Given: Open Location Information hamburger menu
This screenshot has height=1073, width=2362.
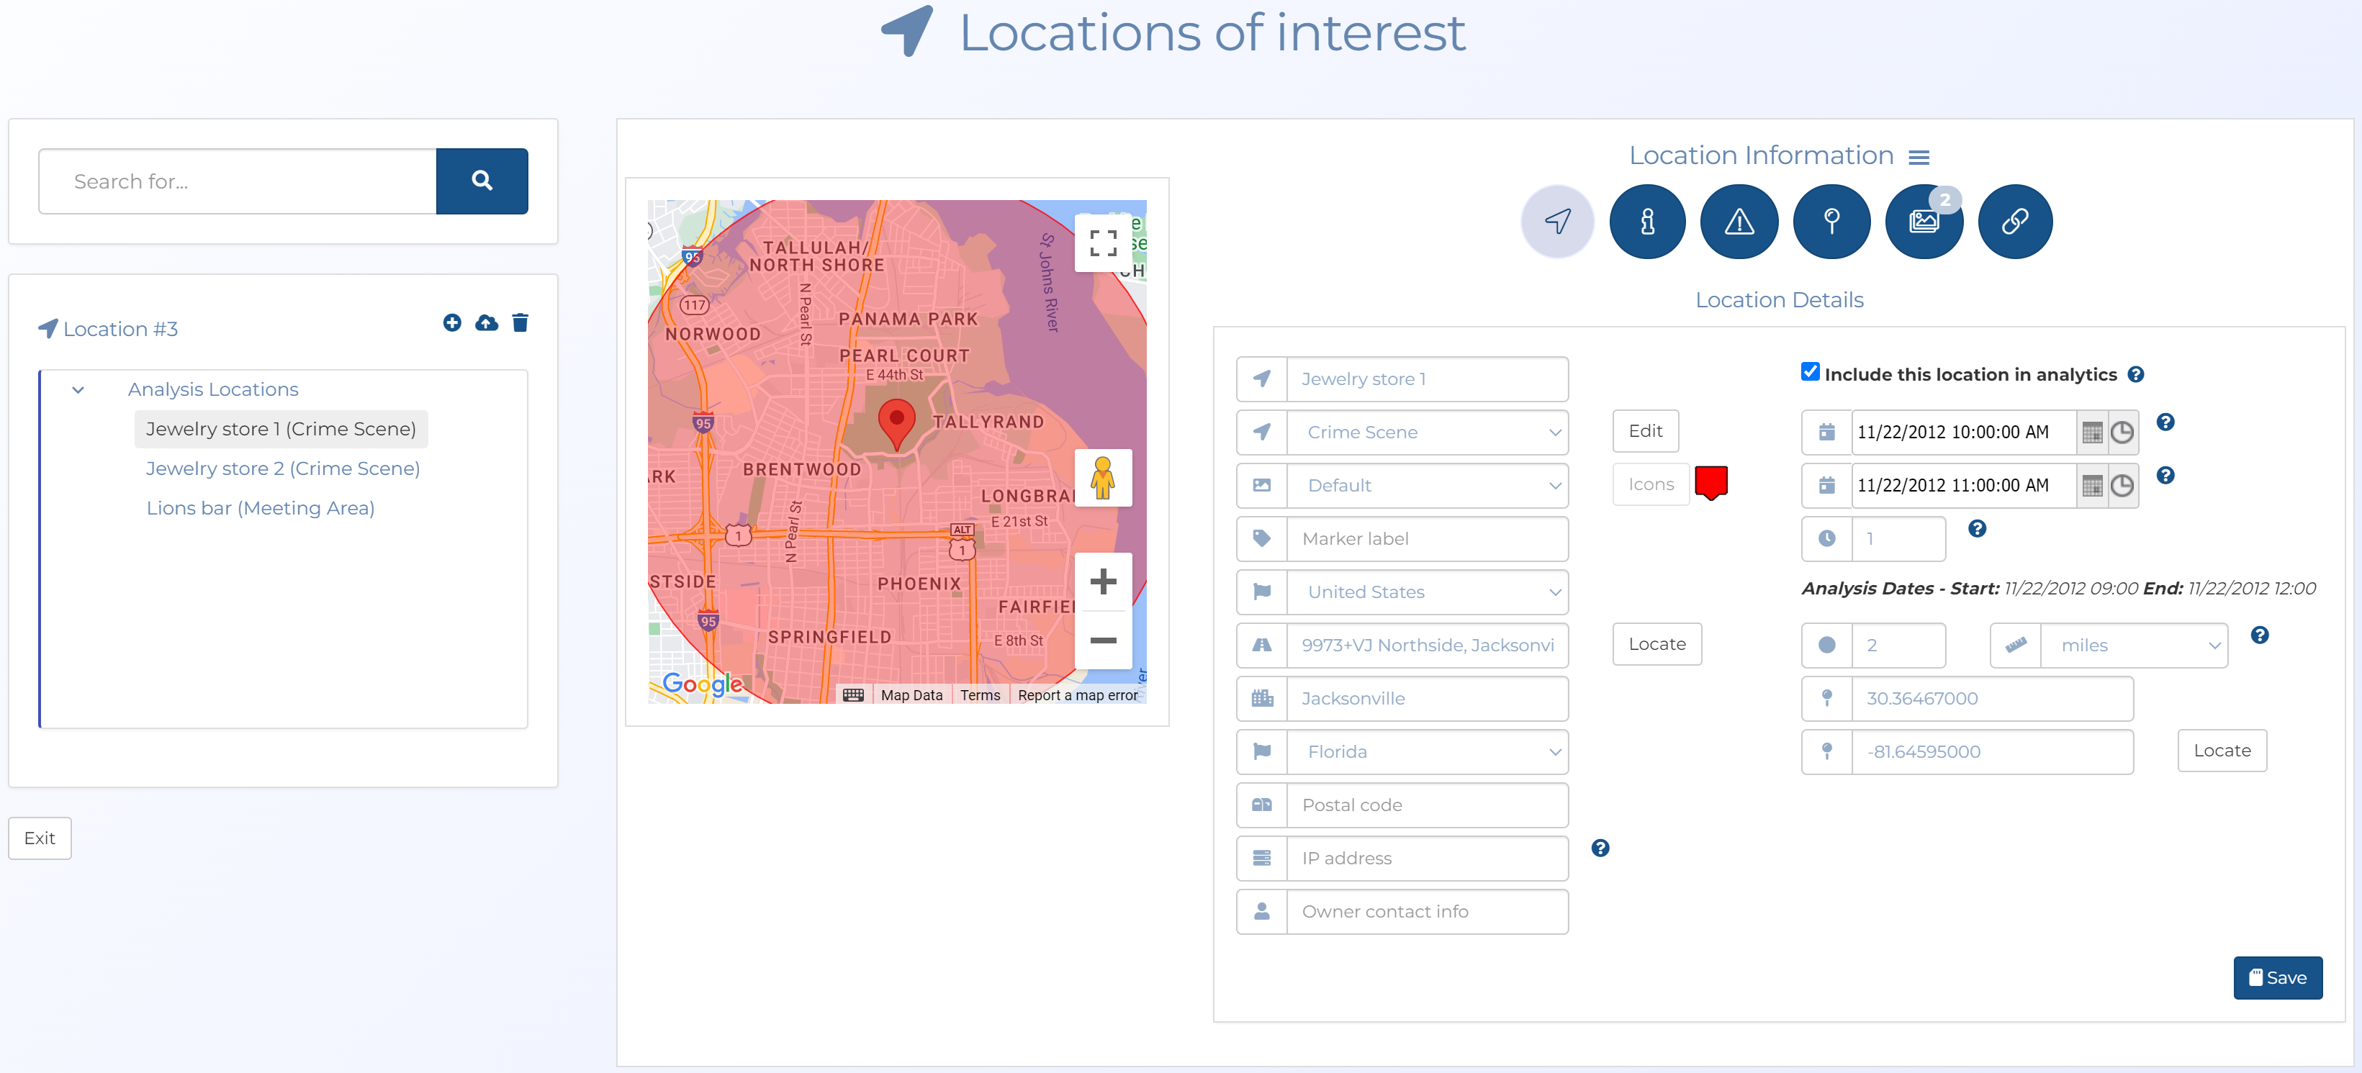Looking at the screenshot, I should pos(1919,158).
